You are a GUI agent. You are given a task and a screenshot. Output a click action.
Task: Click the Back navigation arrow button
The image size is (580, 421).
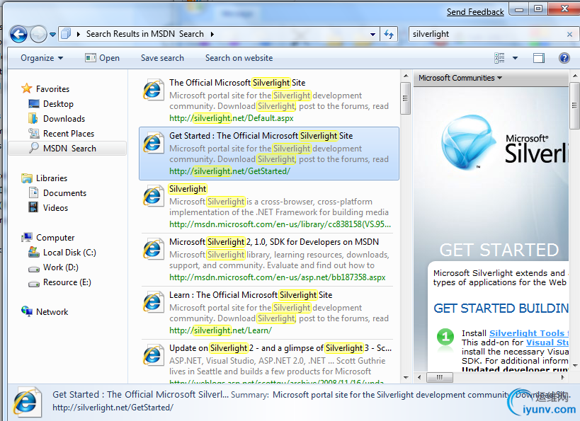pyautogui.click(x=19, y=34)
